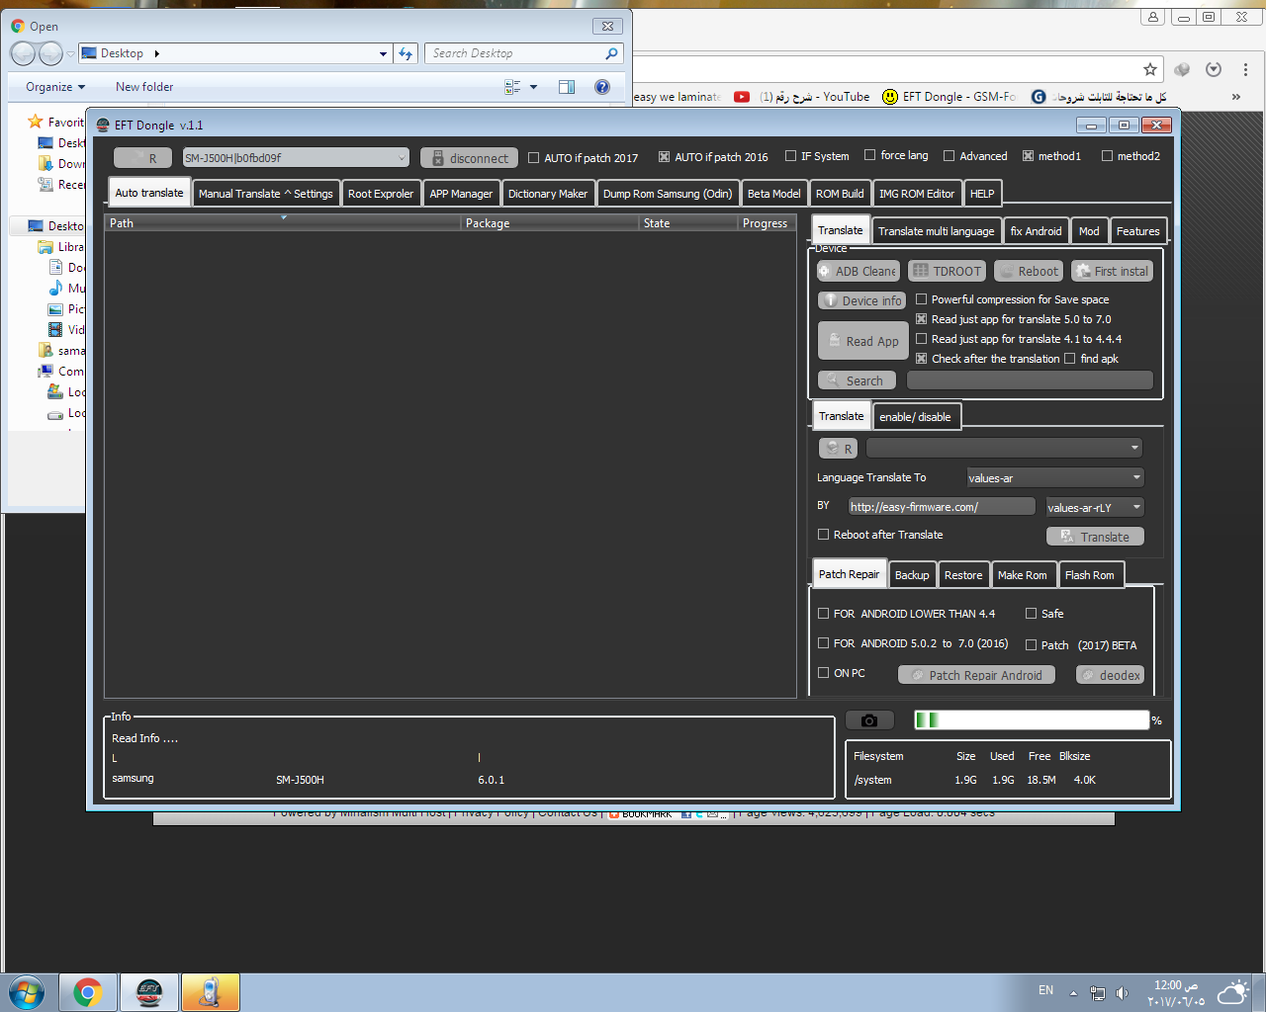Click the ADB Cleaner button
1266x1012 pixels.
click(859, 271)
